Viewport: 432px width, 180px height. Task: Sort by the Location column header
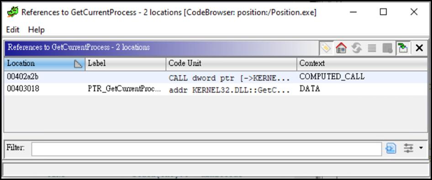(45, 64)
